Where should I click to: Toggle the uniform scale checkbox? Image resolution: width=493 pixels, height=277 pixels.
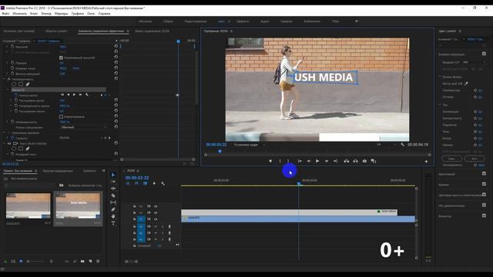pyautogui.click(x=61, y=58)
